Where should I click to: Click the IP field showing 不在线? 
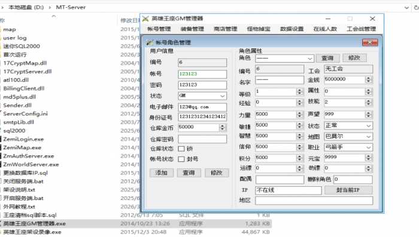(289, 190)
